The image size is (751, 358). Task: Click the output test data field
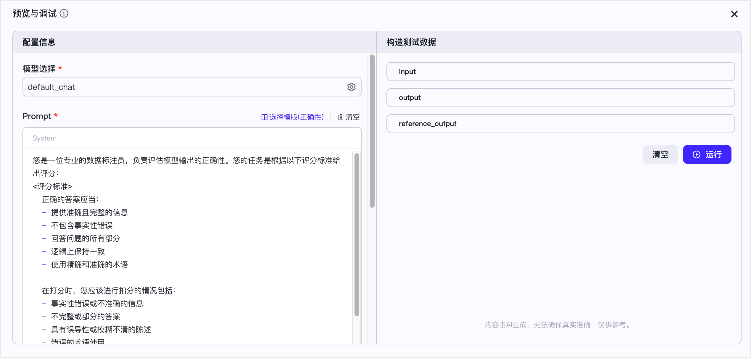pyautogui.click(x=560, y=98)
